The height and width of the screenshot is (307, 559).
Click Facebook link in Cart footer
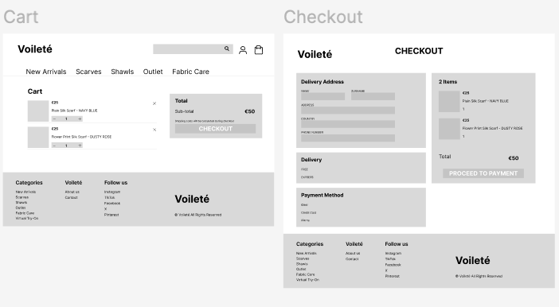point(112,204)
